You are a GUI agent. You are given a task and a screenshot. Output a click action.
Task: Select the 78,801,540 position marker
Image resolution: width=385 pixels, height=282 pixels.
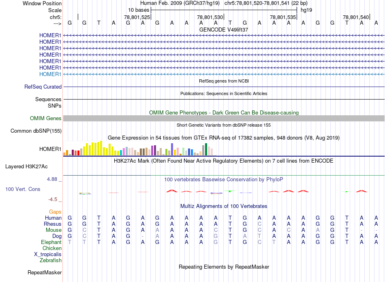(356, 17)
